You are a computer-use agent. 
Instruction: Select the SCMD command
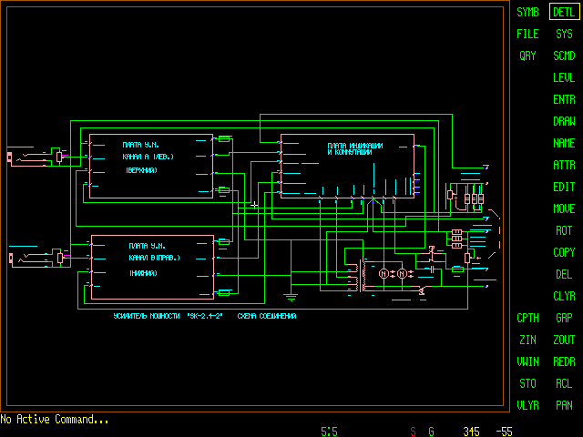point(564,56)
